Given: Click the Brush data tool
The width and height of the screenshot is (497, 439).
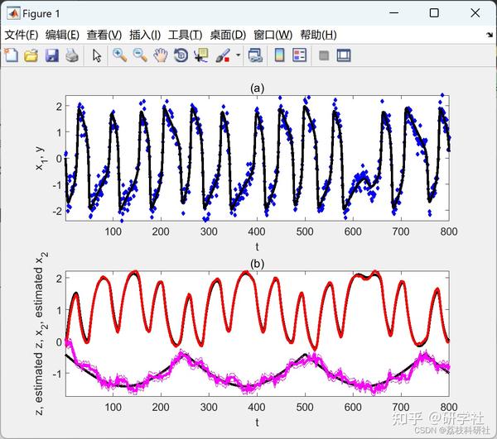Looking at the screenshot, I should [x=223, y=55].
